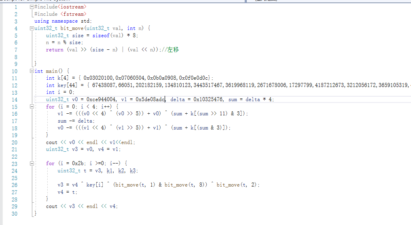Click 'bit_move(t, 8)' on line 26

click(184, 185)
